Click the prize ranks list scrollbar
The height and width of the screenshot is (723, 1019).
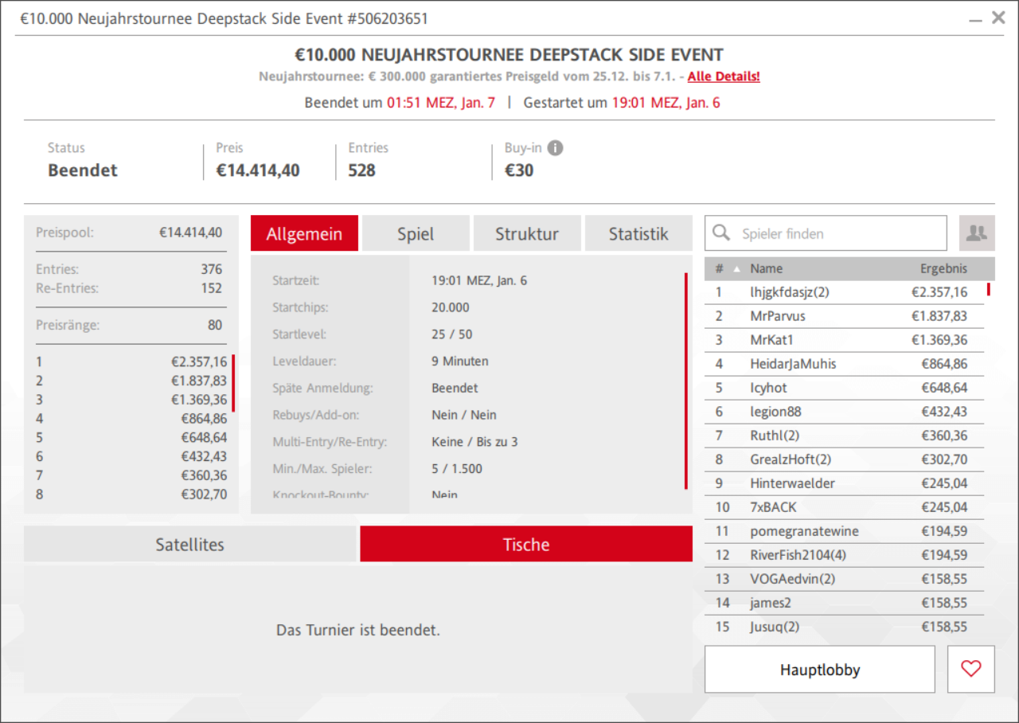click(x=232, y=383)
